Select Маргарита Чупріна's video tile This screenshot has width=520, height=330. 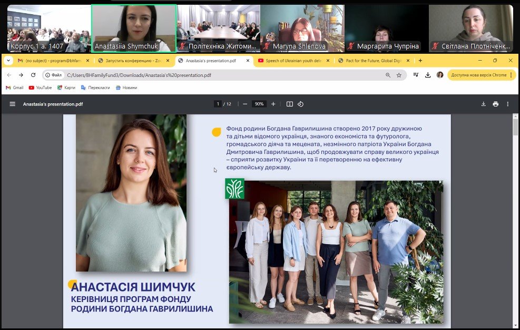(387, 28)
